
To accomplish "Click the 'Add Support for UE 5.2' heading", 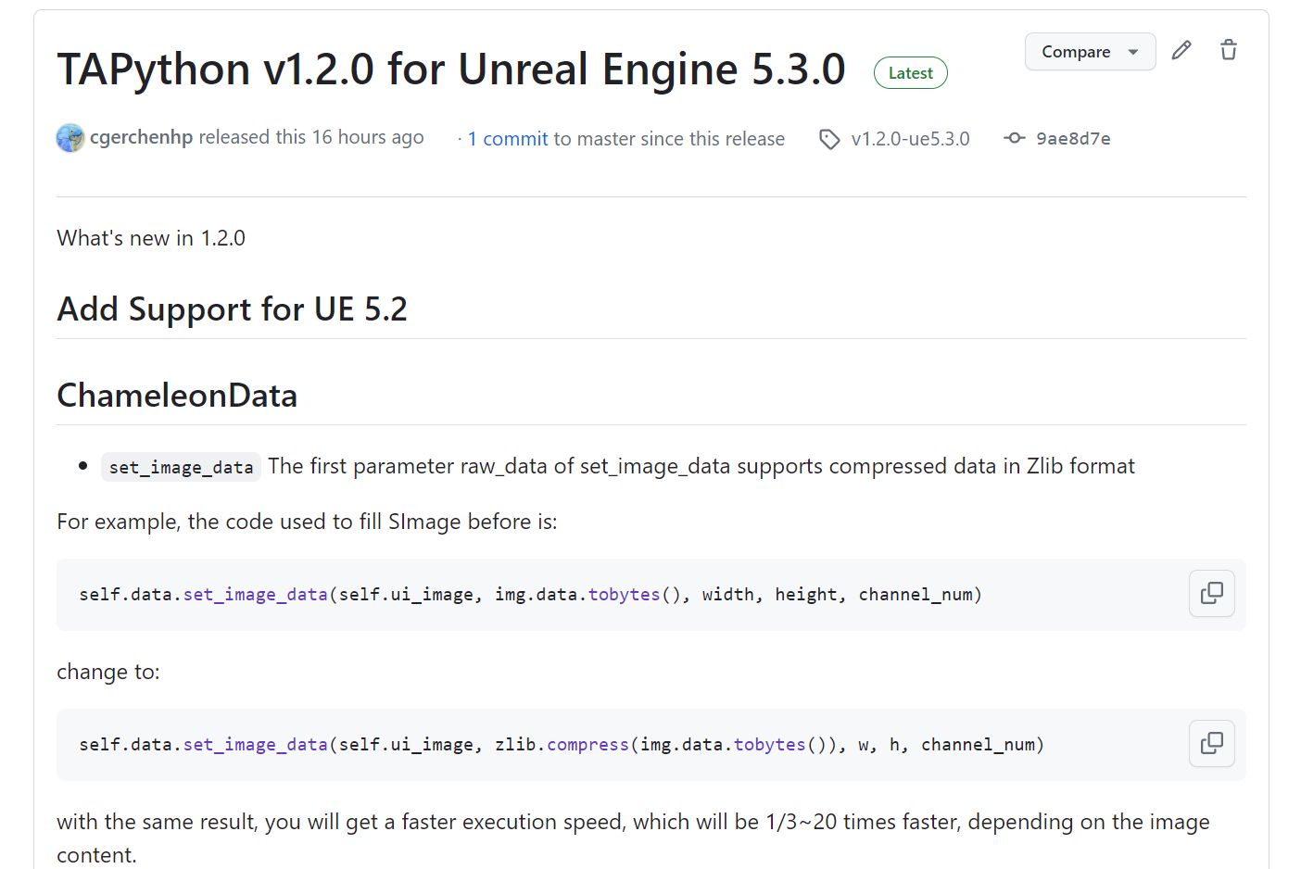I will (233, 309).
